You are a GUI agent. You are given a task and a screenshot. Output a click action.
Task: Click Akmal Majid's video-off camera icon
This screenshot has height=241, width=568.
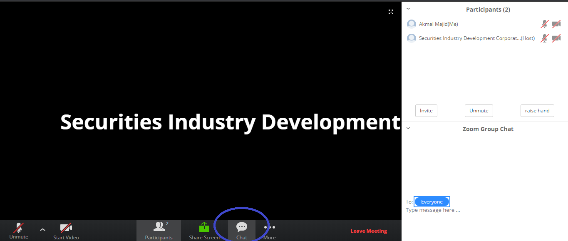click(556, 24)
